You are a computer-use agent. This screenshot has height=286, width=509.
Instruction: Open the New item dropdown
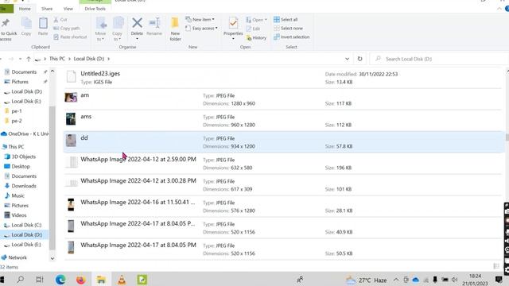tap(200, 19)
